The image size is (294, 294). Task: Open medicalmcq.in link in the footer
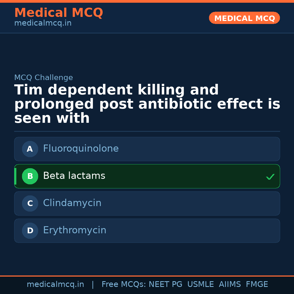click(x=55, y=284)
